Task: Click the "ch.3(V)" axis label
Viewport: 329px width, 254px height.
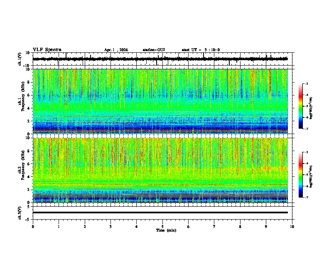Action: [20, 213]
